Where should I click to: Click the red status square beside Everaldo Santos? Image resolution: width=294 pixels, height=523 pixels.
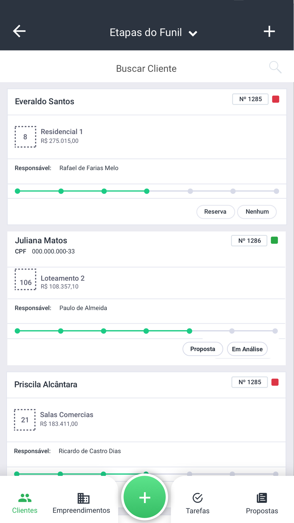[x=275, y=99]
